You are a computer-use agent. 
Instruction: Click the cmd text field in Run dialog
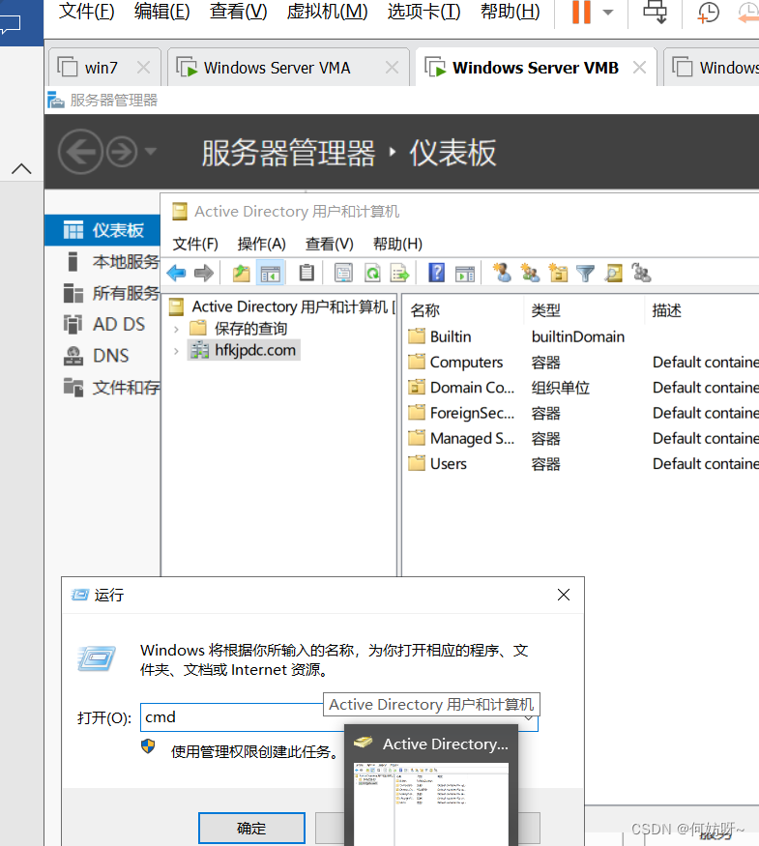tap(232, 717)
